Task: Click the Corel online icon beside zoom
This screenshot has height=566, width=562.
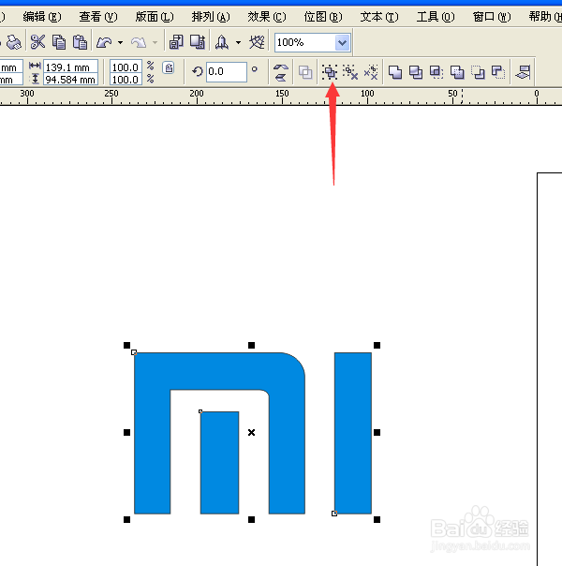Action: [257, 42]
